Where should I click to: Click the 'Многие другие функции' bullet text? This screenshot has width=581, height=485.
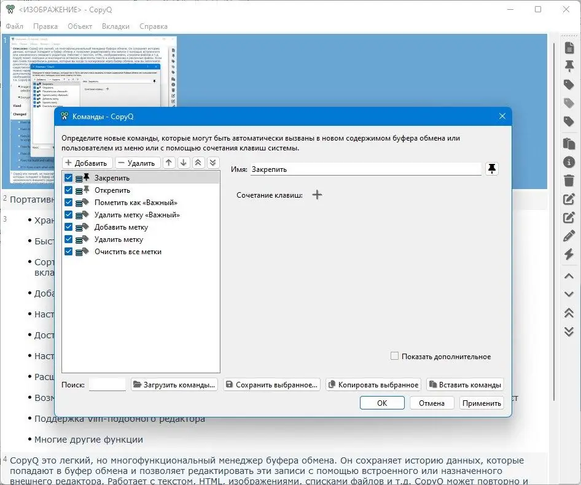tap(88, 440)
